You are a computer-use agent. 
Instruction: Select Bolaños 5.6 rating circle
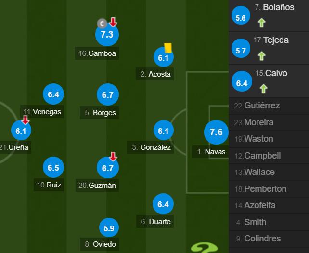241,15
